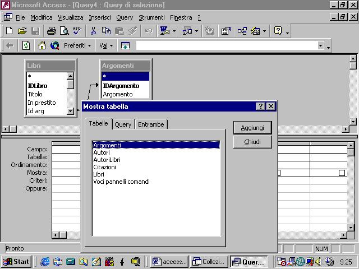The image size is (359, 269).
Task: Open Office Links dropdown arrow
Action: pos(174,31)
